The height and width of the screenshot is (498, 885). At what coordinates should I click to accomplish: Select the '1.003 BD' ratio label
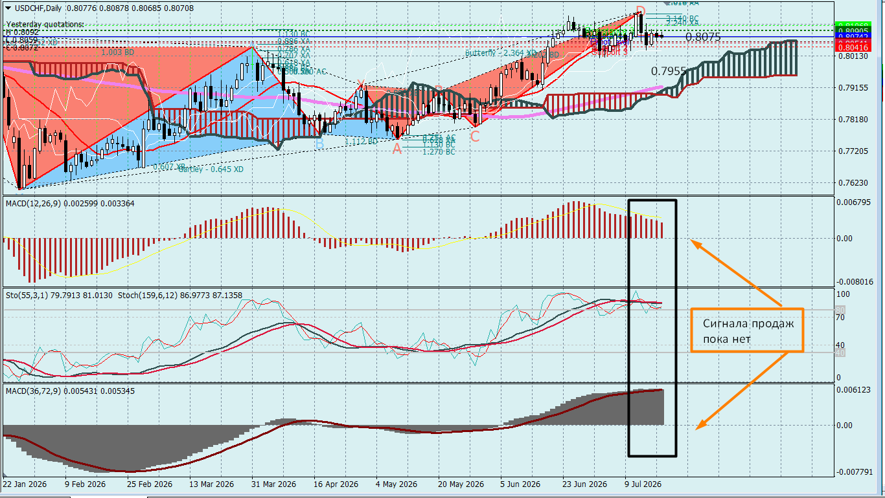pos(119,51)
